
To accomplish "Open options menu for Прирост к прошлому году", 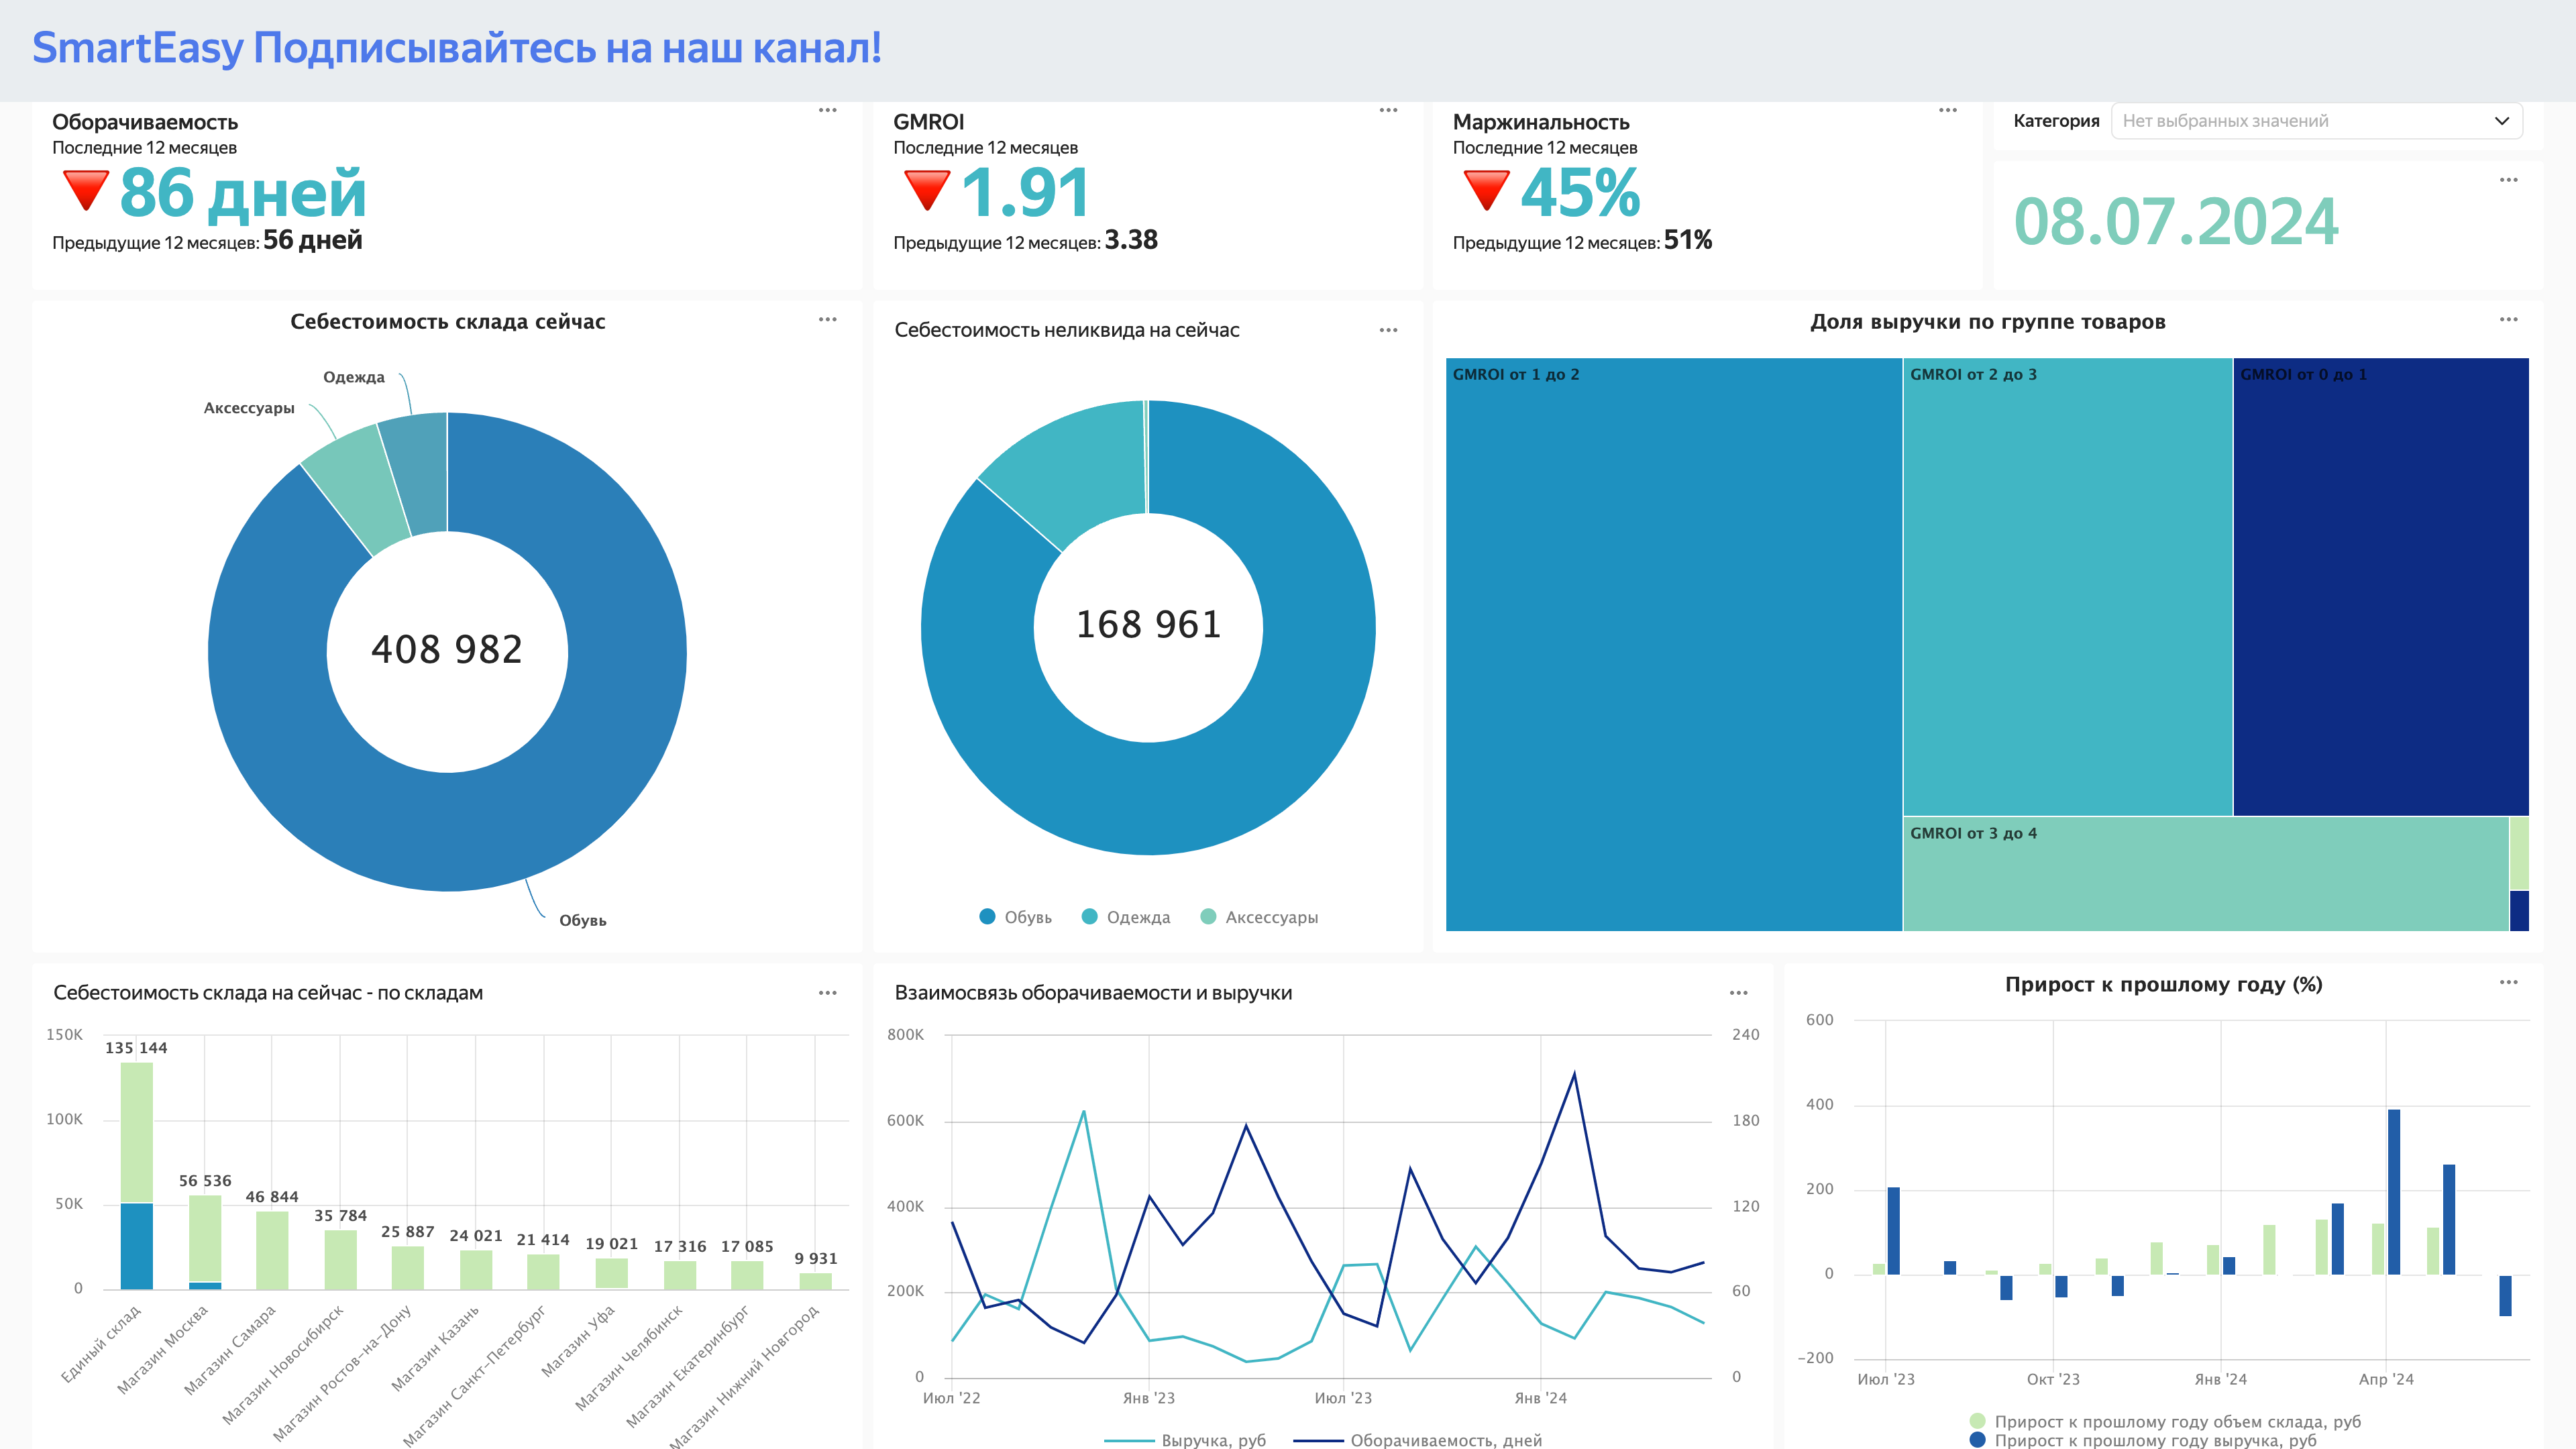I will click(2508, 982).
